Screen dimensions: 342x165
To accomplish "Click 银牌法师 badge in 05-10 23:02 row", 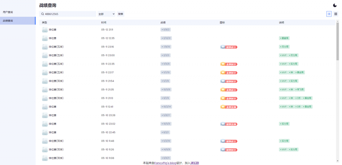I will click(228, 124).
